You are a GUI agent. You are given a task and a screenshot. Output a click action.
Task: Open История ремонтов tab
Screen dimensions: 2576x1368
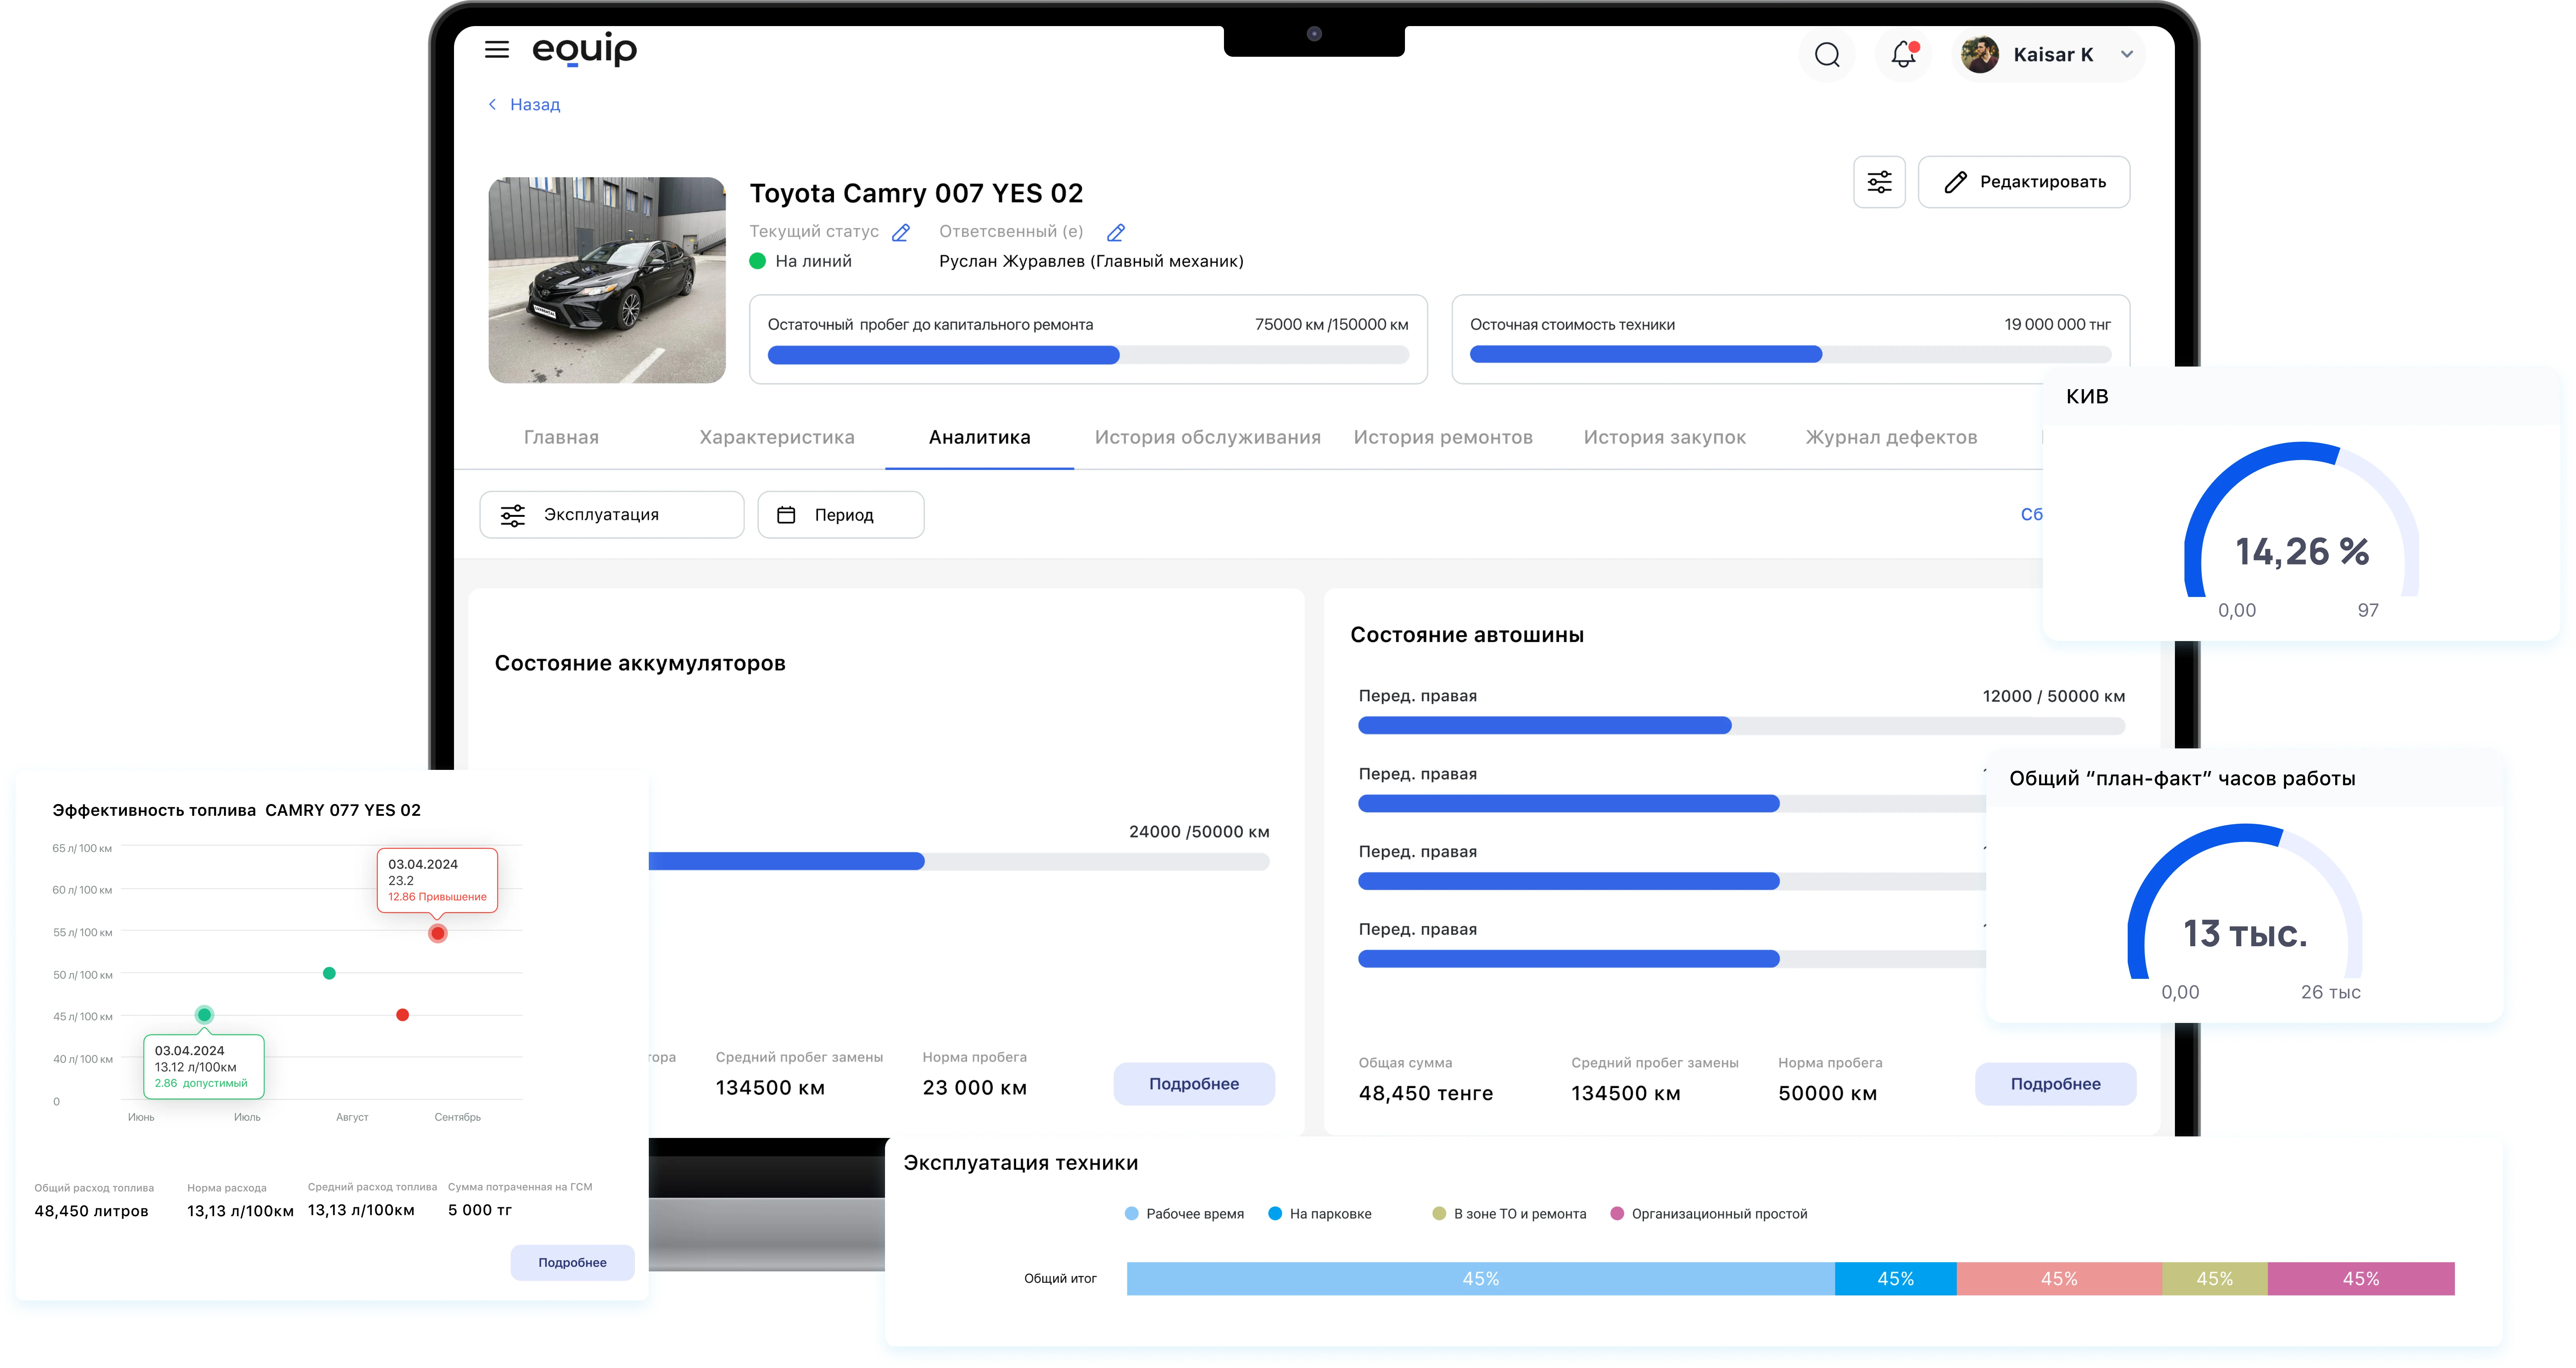coord(1442,437)
